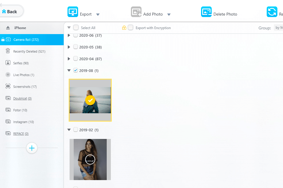Open the Export dropdown arrow
The width and height of the screenshot is (283, 188).
(98, 14)
